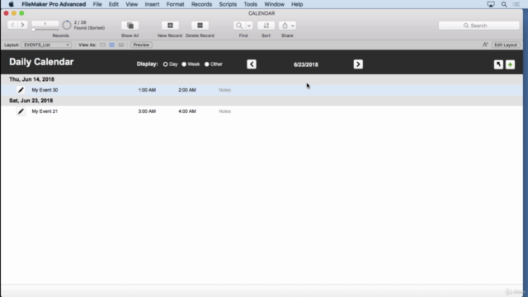528x297 pixels.
Task: Open the File menu
Action: [97, 4]
